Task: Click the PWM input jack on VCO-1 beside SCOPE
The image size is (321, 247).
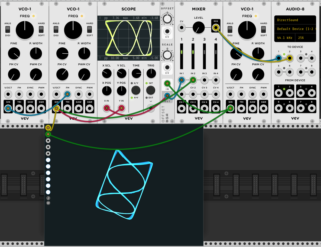Action: click(x=90, y=94)
